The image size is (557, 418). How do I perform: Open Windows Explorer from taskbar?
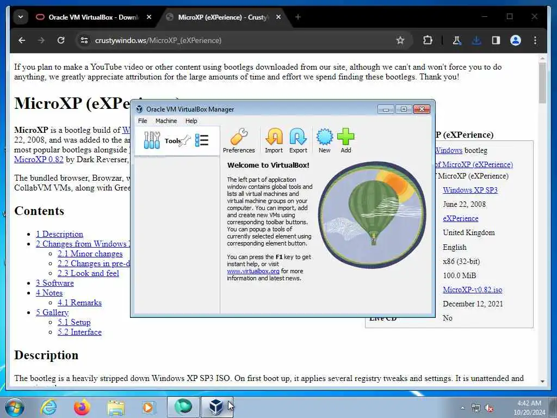[x=116, y=407]
